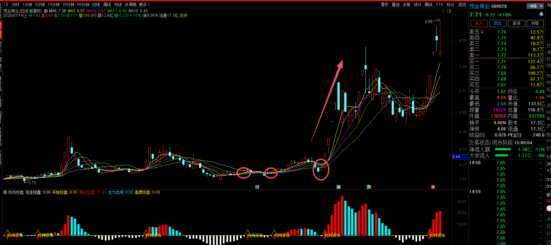Click the 有庄控盘: 21.40 indicator value
Viewport: 551px width, 245px height.
(x=93, y=192)
